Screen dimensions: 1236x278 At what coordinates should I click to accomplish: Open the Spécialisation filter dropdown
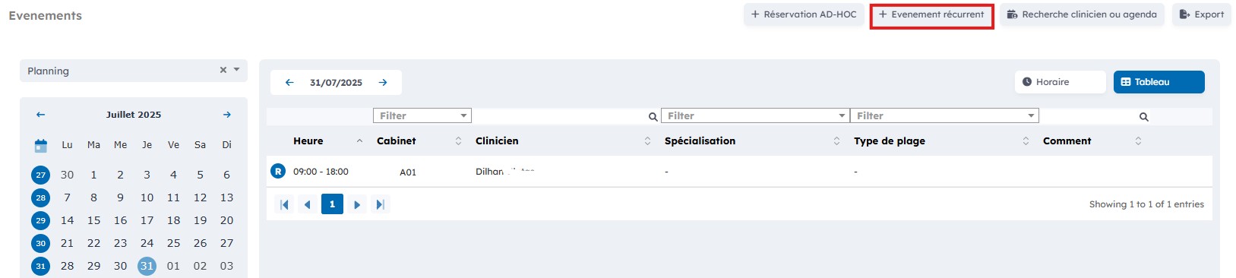click(x=755, y=115)
